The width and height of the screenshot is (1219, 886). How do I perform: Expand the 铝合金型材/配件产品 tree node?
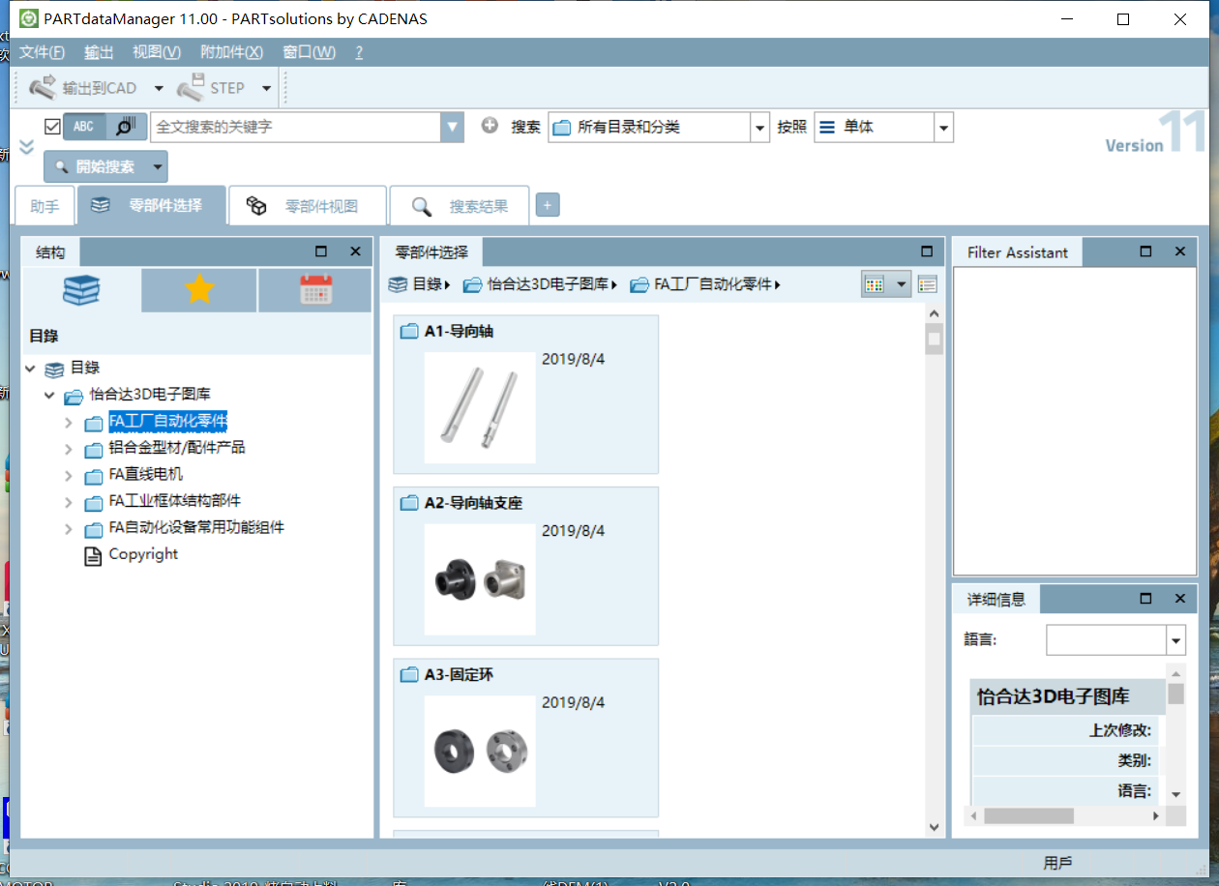68,449
